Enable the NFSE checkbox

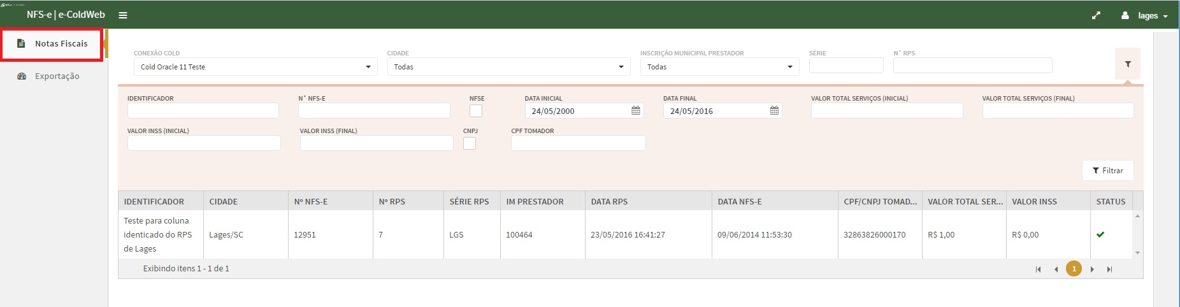pyautogui.click(x=476, y=111)
